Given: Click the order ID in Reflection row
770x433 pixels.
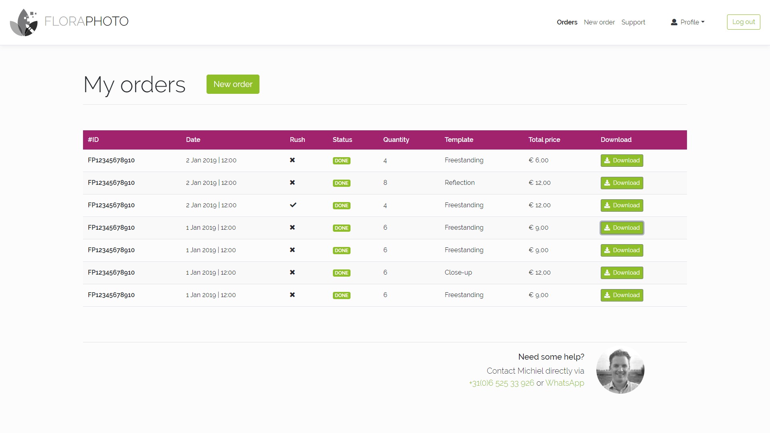Looking at the screenshot, I should point(111,183).
